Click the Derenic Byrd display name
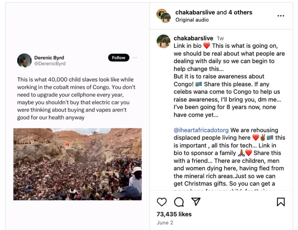298x230 pixels. (x=49, y=58)
